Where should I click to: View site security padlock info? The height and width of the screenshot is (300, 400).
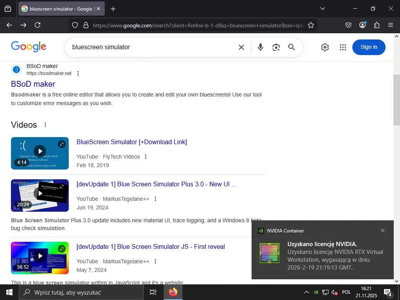coord(86,25)
